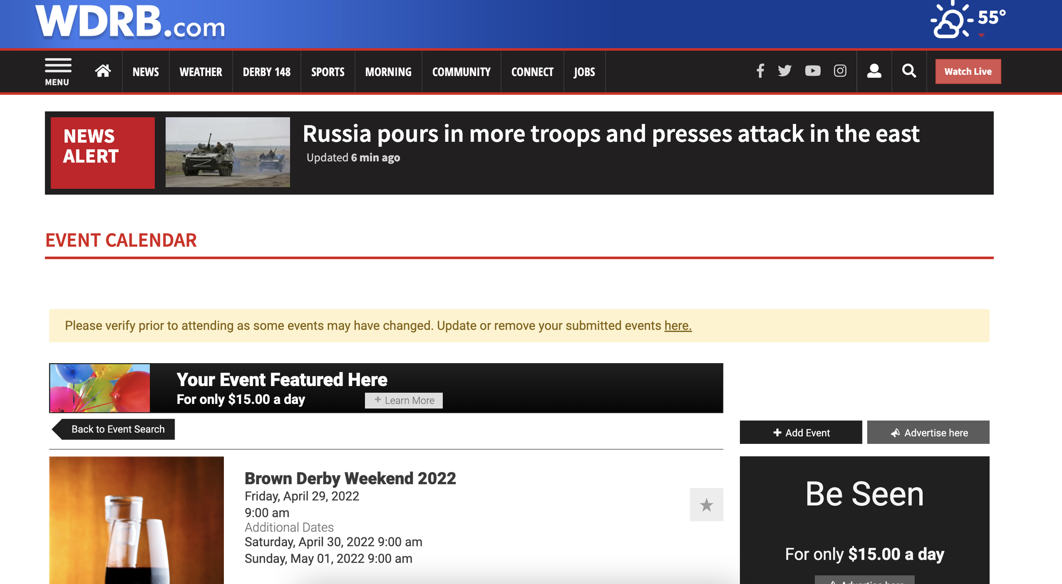Open the WDRB Facebook page icon

click(760, 71)
